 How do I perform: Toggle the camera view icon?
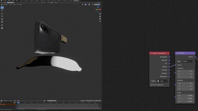(x=100, y=19)
